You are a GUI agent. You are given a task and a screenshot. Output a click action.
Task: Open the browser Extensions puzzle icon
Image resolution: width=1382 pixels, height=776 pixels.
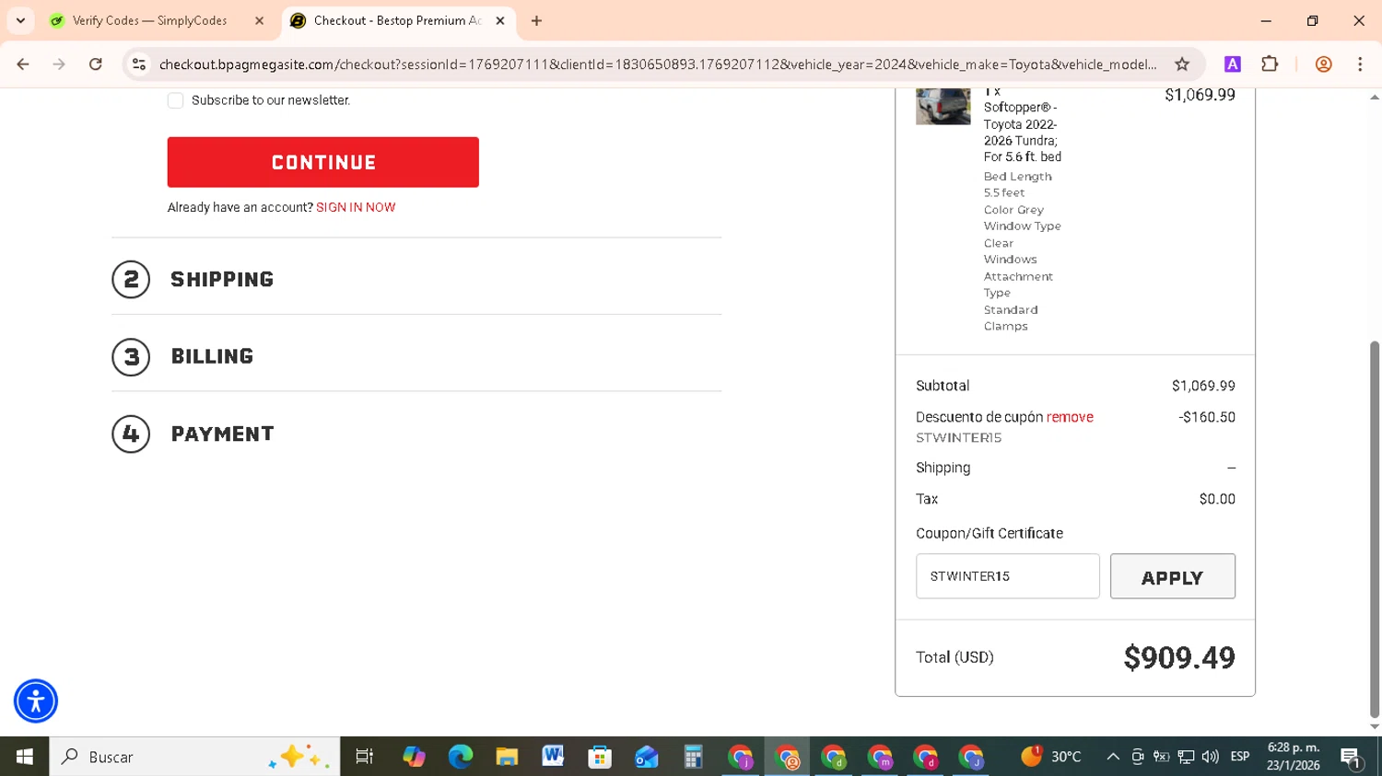click(1270, 64)
